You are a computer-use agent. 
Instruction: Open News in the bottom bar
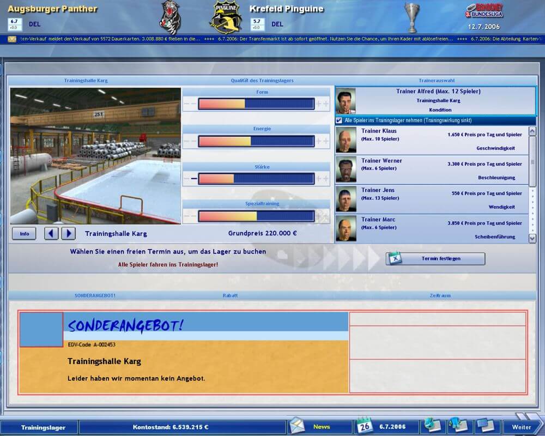pos(322,427)
